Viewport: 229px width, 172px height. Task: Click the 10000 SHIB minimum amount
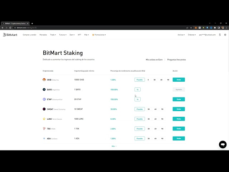pos(79,80)
